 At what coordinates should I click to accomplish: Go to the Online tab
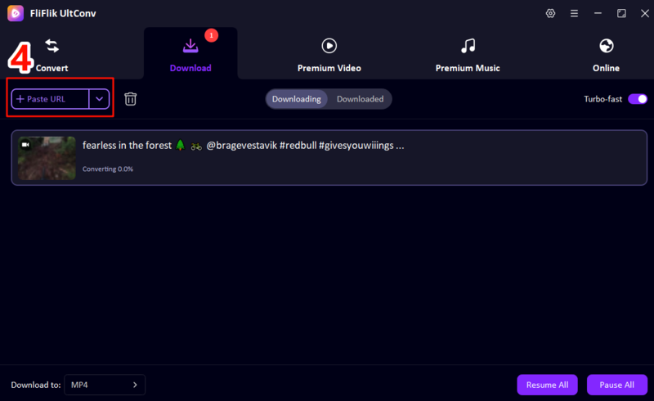[606, 56]
